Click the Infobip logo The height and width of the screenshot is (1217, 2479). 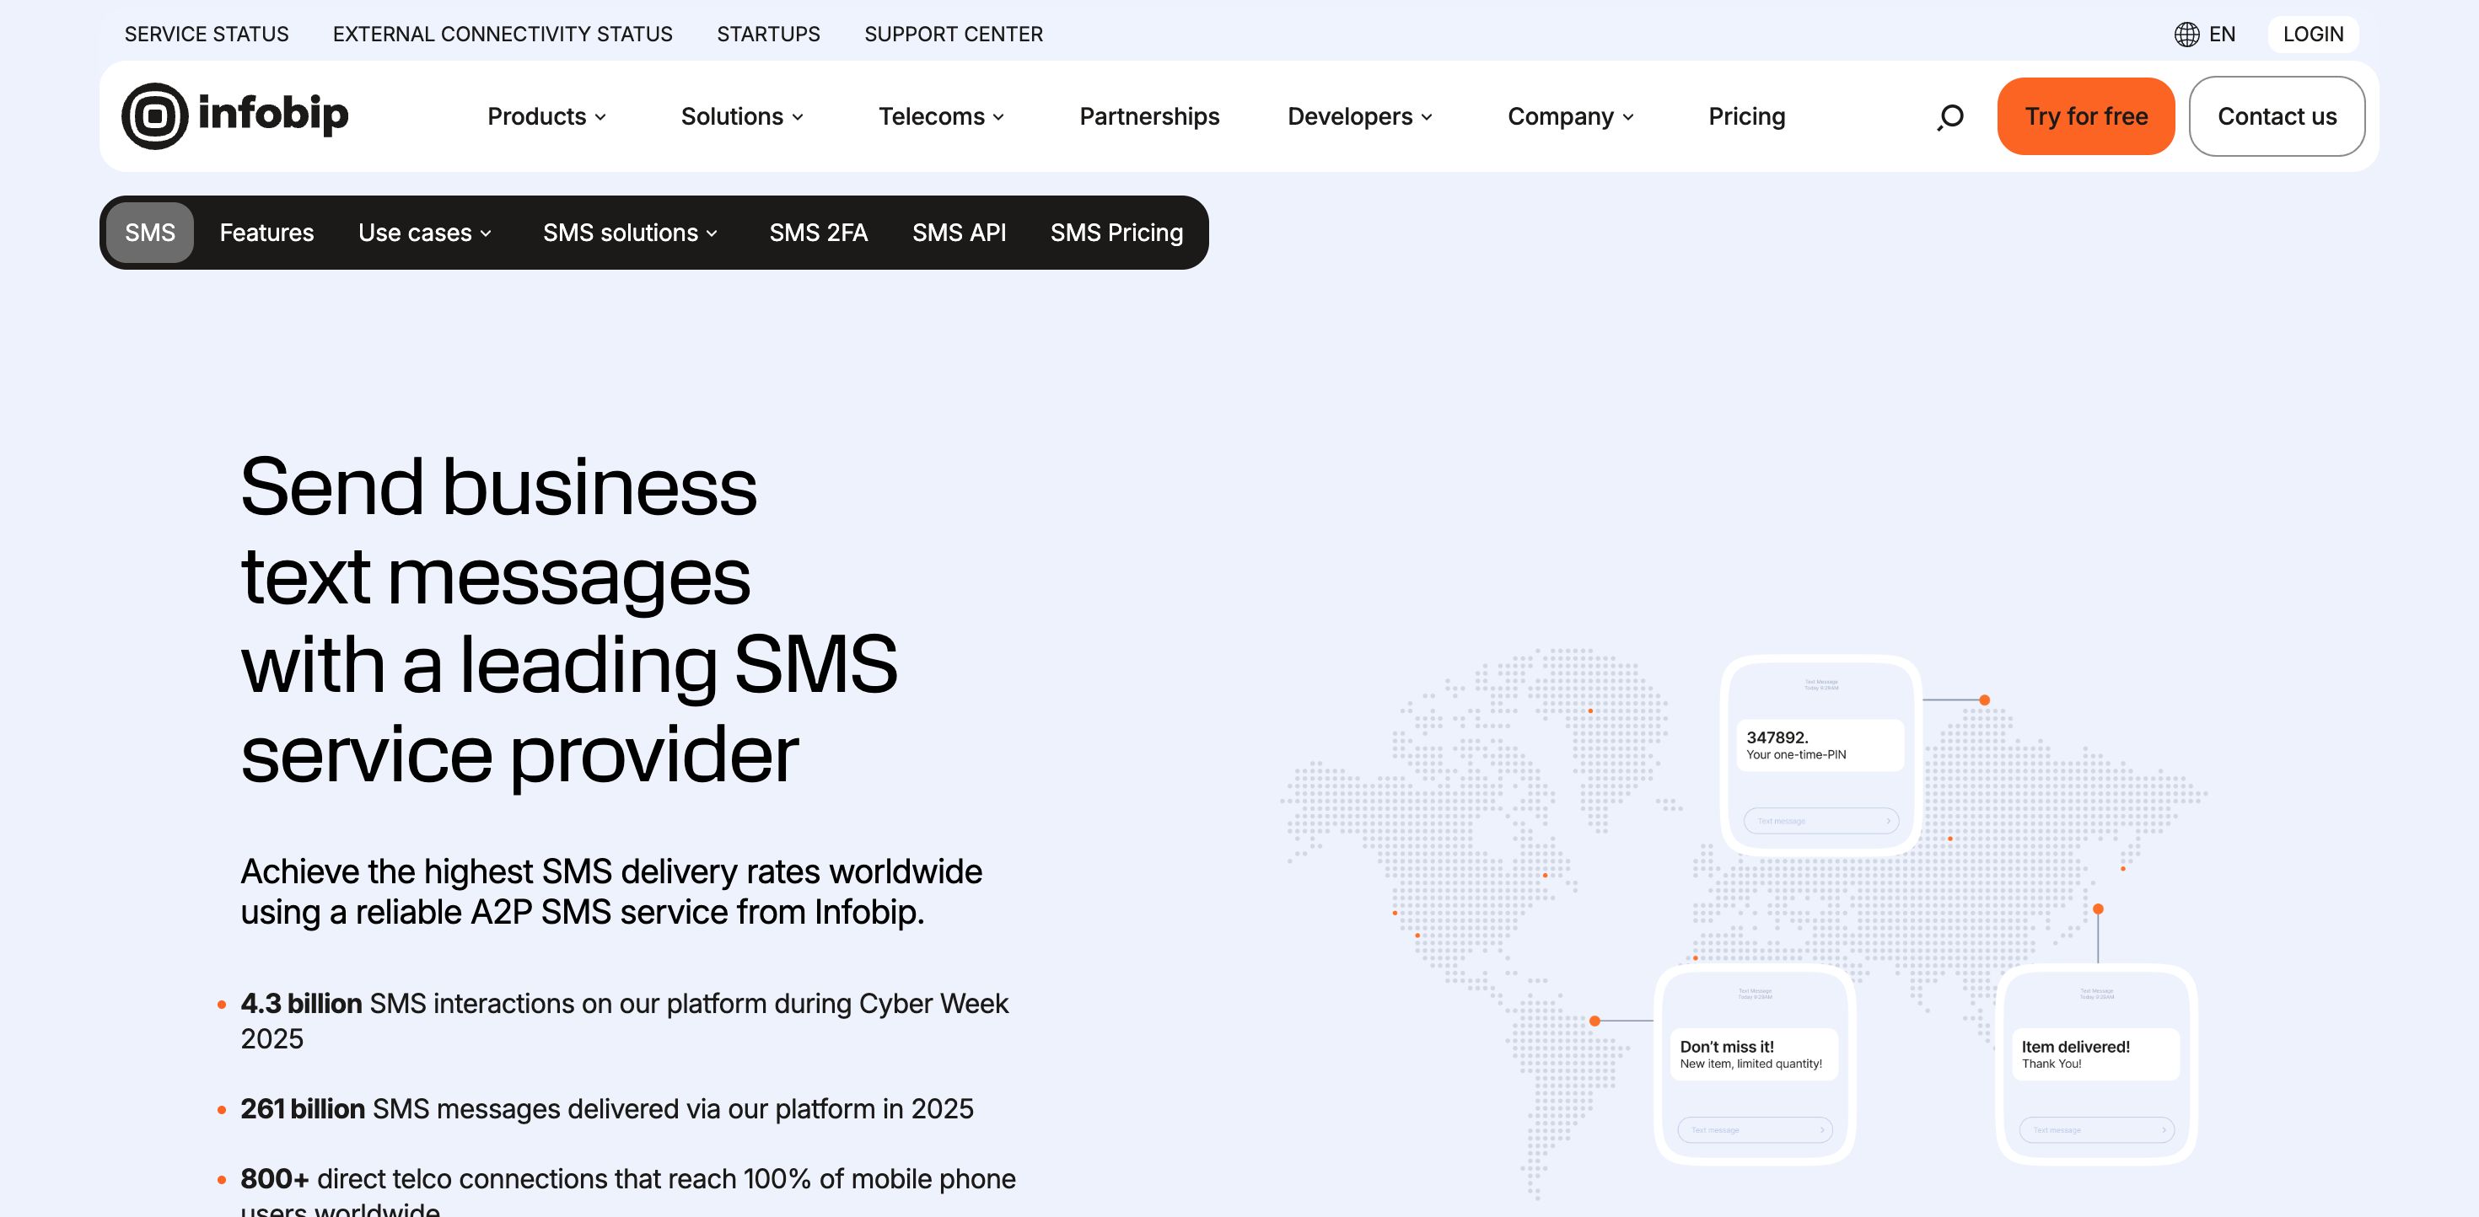(x=234, y=115)
